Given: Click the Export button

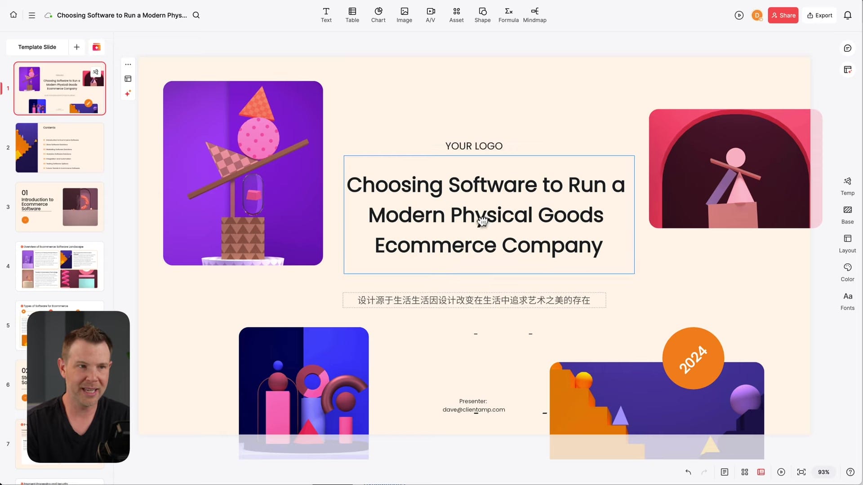Looking at the screenshot, I should [x=820, y=15].
